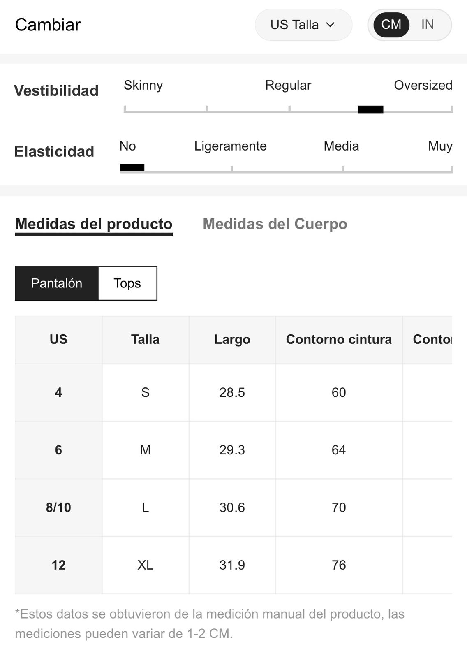467x658 pixels.
Task: Open the US Talla size dropdown
Action: click(303, 25)
